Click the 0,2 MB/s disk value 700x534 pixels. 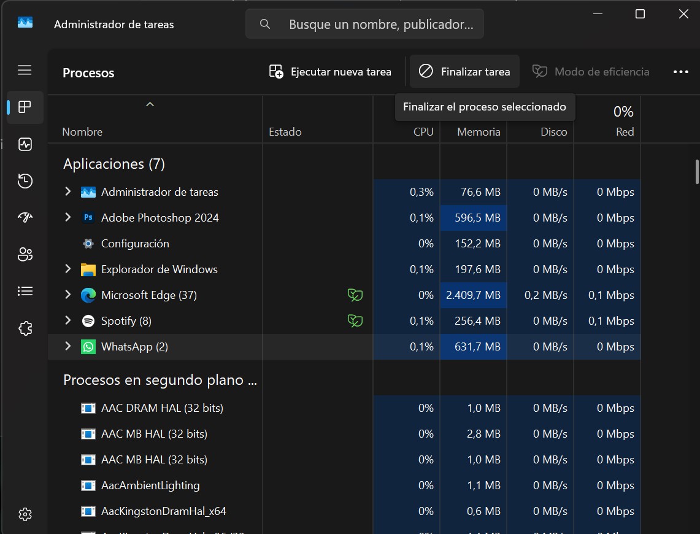[546, 295]
